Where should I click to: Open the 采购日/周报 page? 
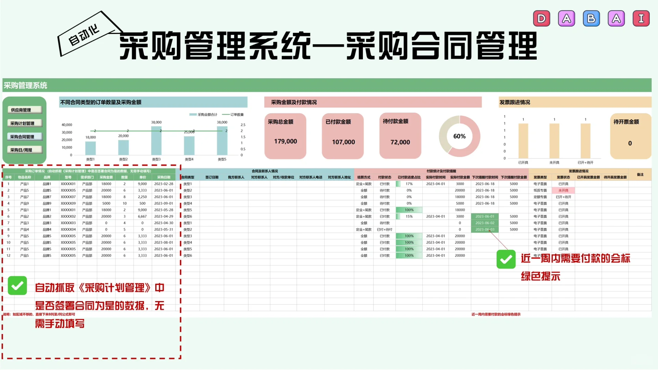(24, 149)
